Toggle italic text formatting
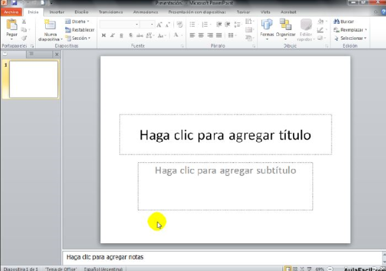The width and height of the screenshot is (386, 271). (112, 35)
